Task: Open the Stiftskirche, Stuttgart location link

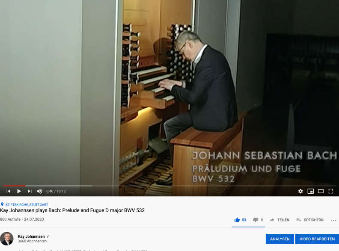Action: (27, 204)
